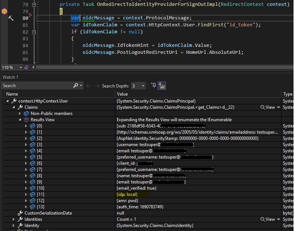Select the filter pinned properties pin icon
The width and height of the screenshot is (295, 231).
point(154,86)
